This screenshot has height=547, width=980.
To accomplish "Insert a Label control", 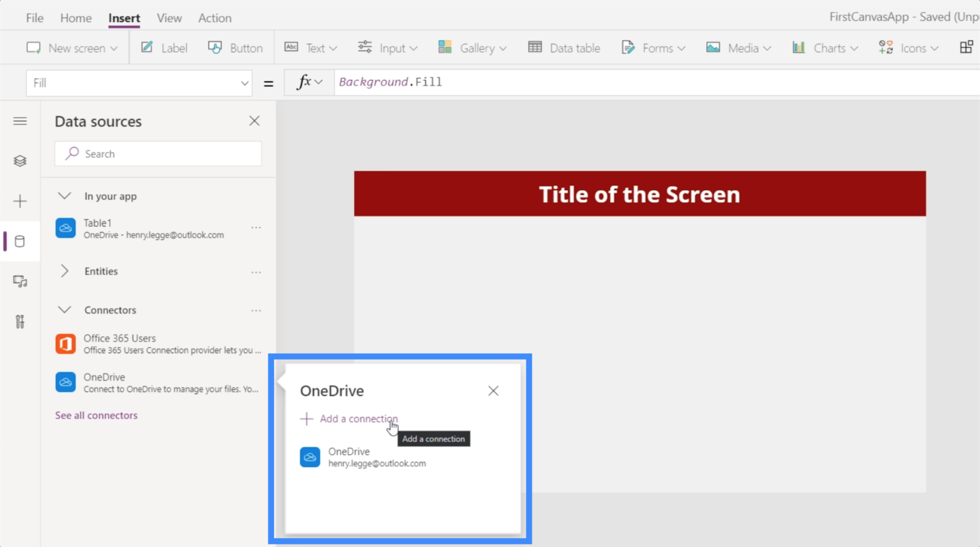I will pos(164,48).
